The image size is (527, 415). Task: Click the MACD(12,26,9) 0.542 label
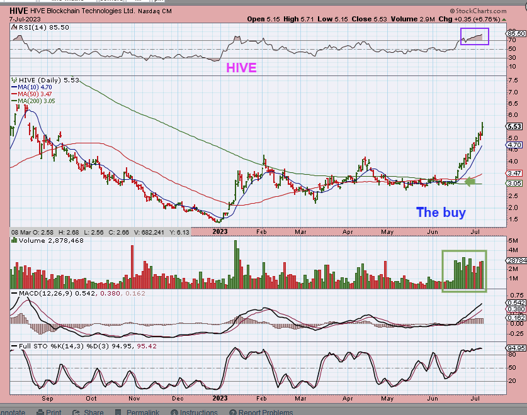[57, 293]
